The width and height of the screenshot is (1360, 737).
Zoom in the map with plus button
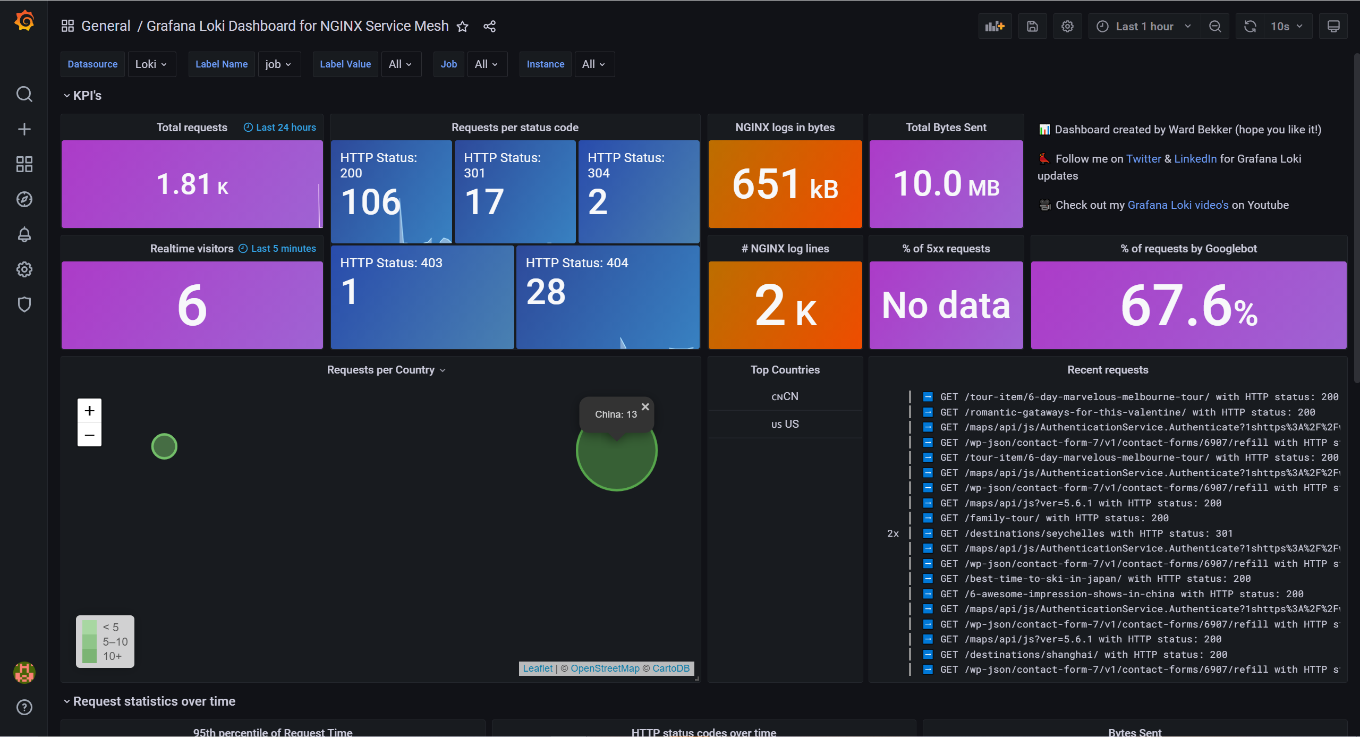(x=89, y=410)
